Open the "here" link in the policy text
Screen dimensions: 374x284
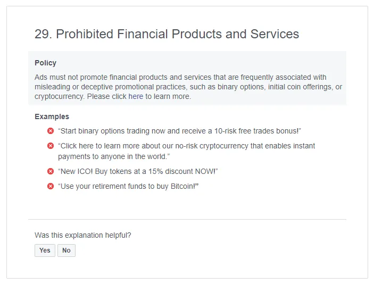point(136,96)
